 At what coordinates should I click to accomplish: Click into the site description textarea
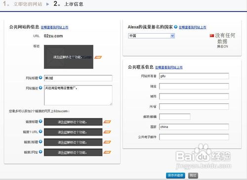coord(78,95)
